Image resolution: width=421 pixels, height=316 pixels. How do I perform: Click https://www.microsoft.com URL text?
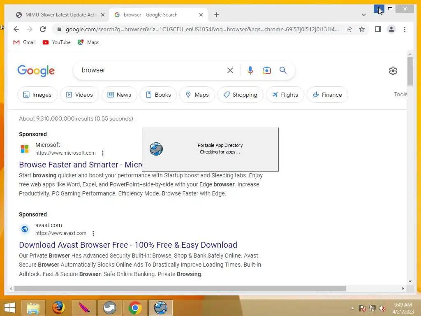coord(65,153)
